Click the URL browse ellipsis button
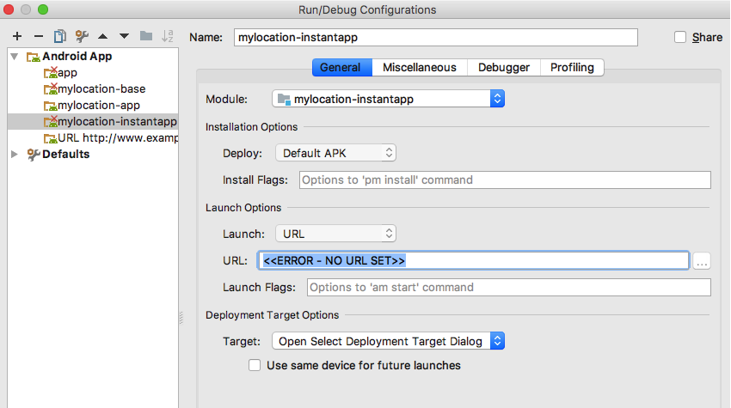The height and width of the screenshot is (408, 731). pyautogui.click(x=702, y=261)
